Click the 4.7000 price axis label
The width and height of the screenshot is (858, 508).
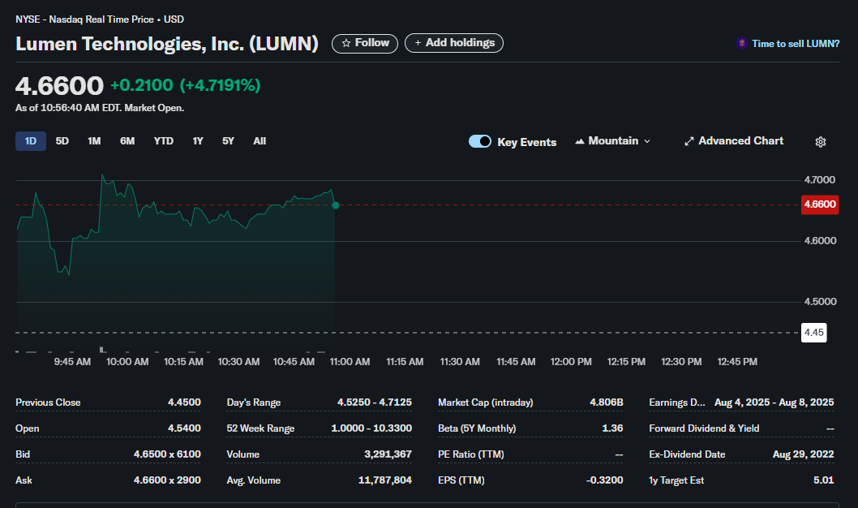coord(819,179)
